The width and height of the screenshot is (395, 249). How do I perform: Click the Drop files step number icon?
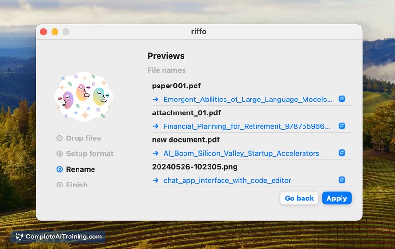click(59, 138)
